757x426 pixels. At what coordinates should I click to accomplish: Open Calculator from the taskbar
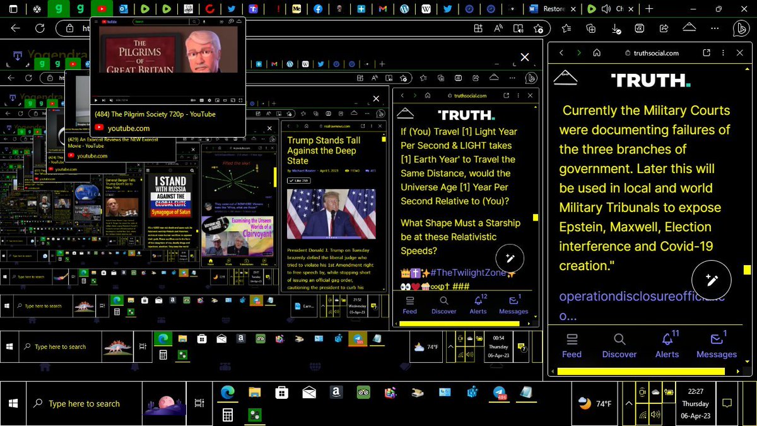point(227,415)
